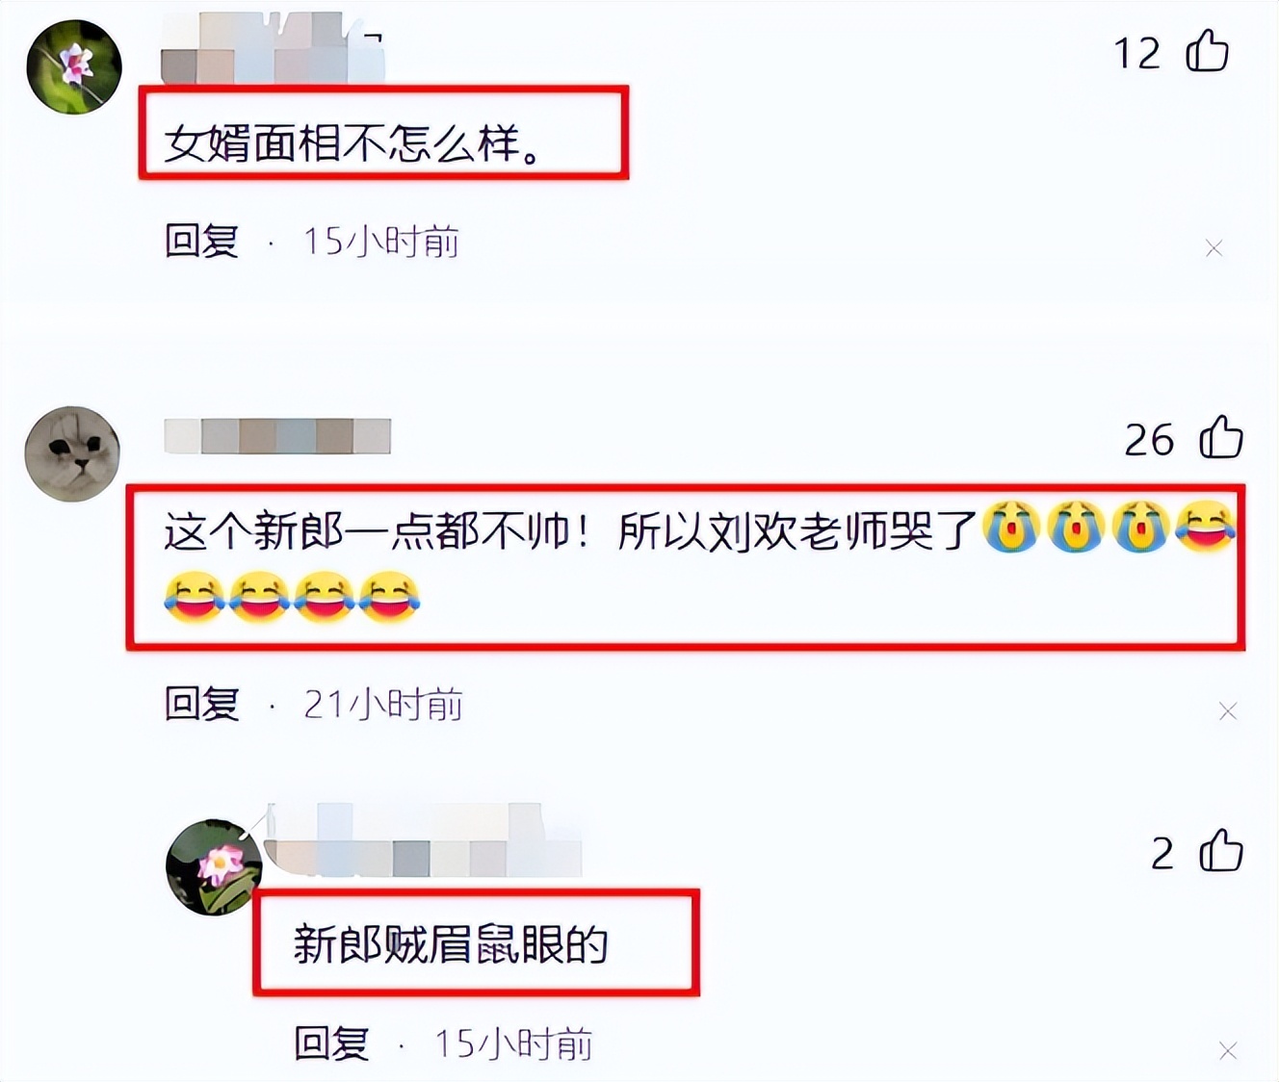Open the blurred username beside cat avatar
This screenshot has width=1279, height=1082.
[x=277, y=436]
